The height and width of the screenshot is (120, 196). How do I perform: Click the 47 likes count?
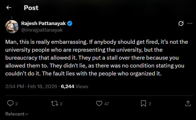click(106, 104)
